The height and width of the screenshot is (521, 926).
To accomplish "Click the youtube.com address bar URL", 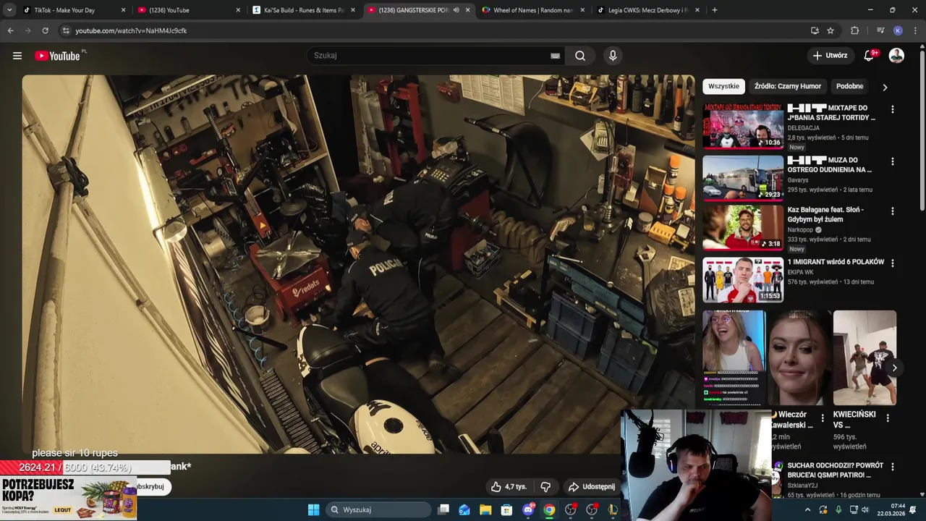I will (131, 30).
